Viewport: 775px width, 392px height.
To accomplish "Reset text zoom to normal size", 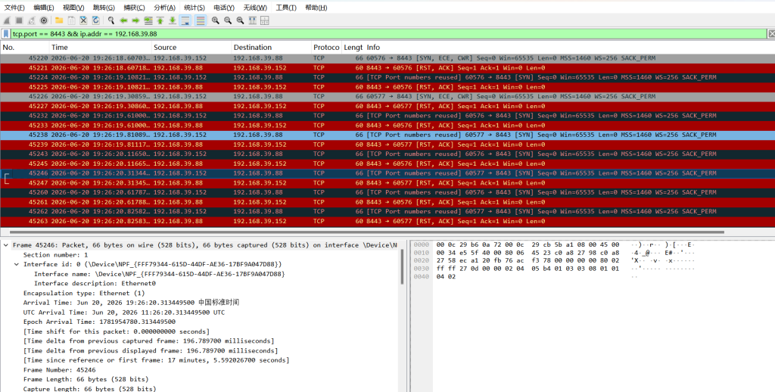I will pyautogui.click(x=240, y=20).
